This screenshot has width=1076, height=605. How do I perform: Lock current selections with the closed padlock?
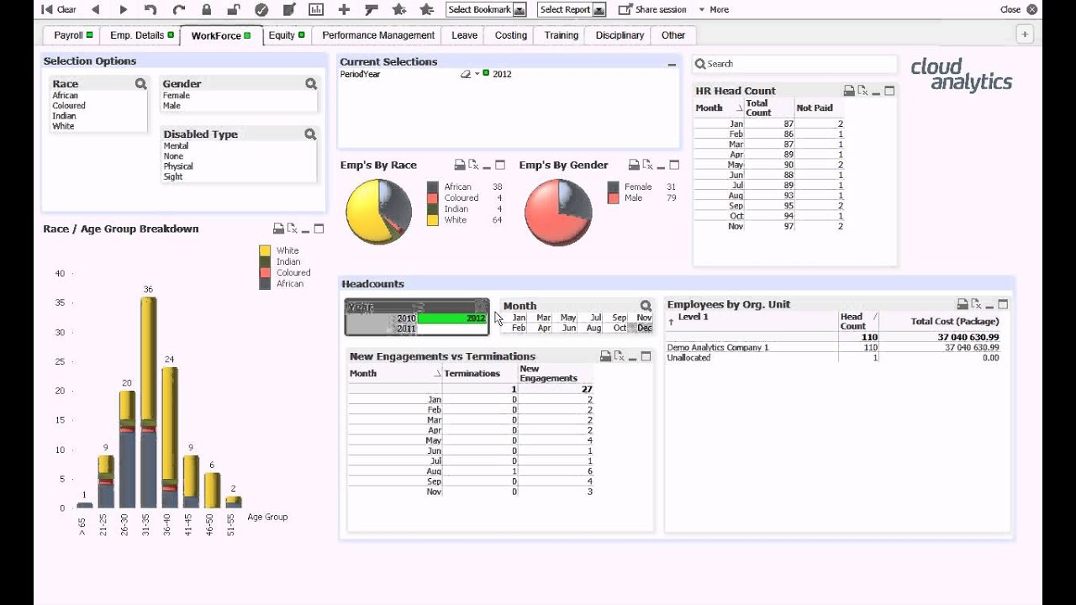click(206, 9)
